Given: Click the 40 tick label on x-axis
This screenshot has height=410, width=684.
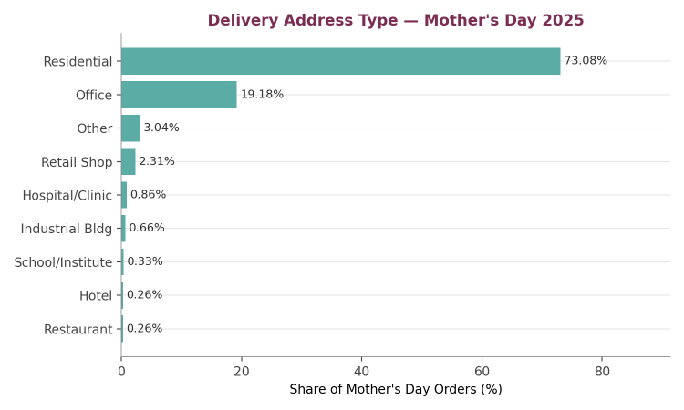Looking at the screenshot, I should (362, 372).
